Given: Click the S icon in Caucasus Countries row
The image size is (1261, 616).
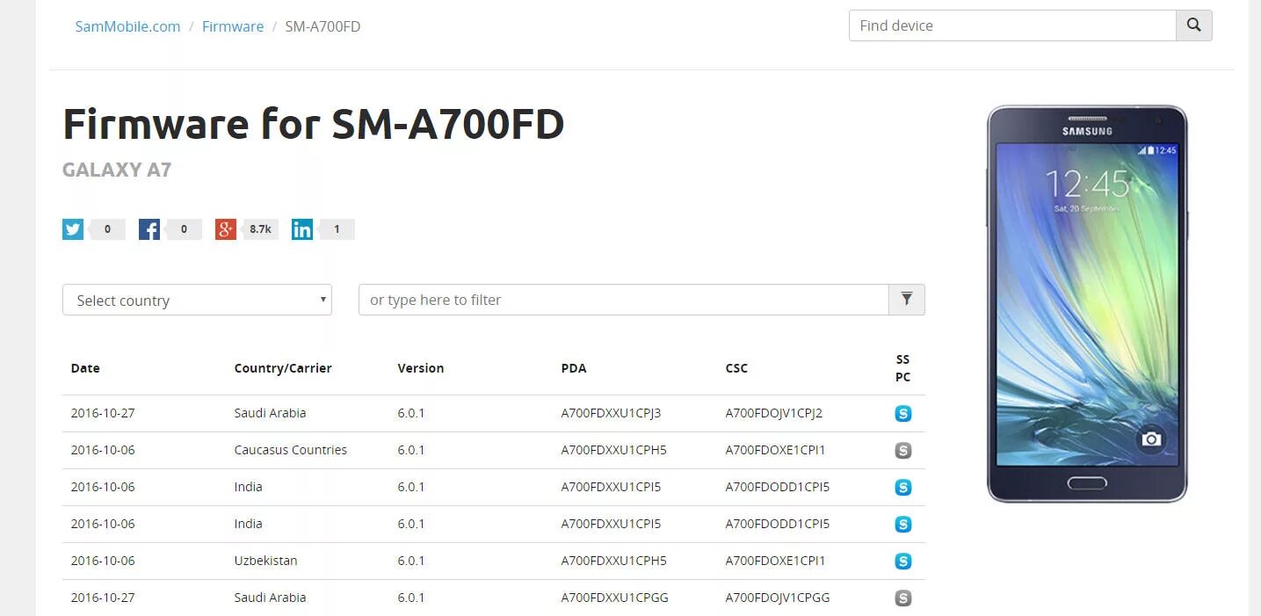Looking at the screenshot, I should click(902, 451).
